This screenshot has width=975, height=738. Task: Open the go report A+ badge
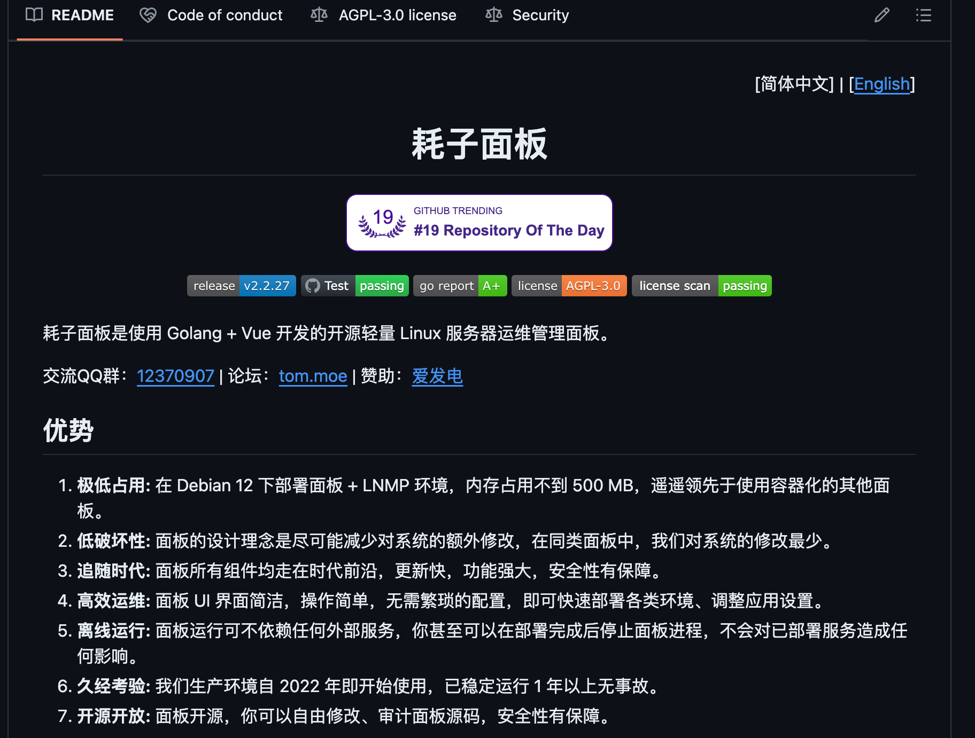pyautogui.click(x=460, y=286)
